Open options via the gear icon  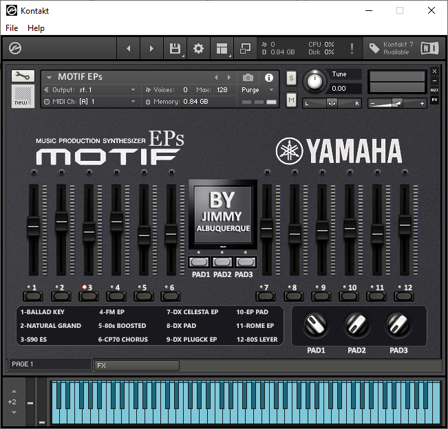pos(199,48)
